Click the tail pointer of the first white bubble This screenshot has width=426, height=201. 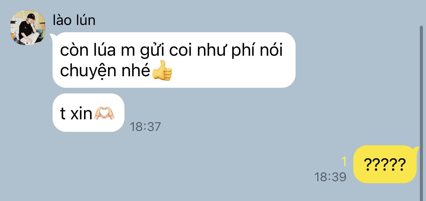pyautogui.click(x=53, y=36)
